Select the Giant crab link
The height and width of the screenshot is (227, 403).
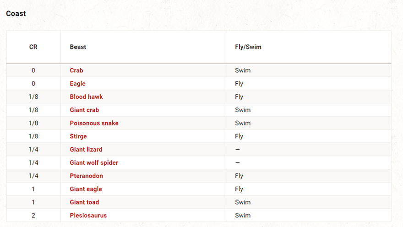coord(84,110)
